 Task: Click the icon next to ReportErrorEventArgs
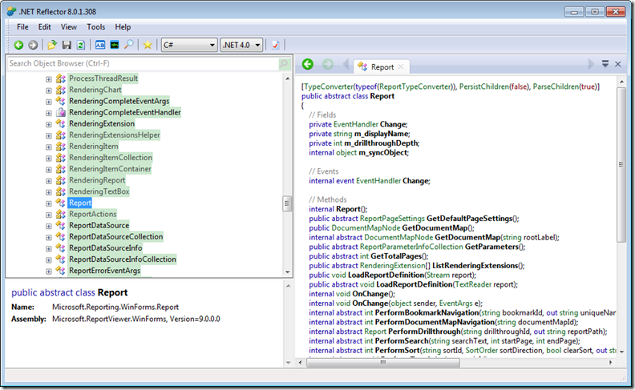tap(61, 270)
